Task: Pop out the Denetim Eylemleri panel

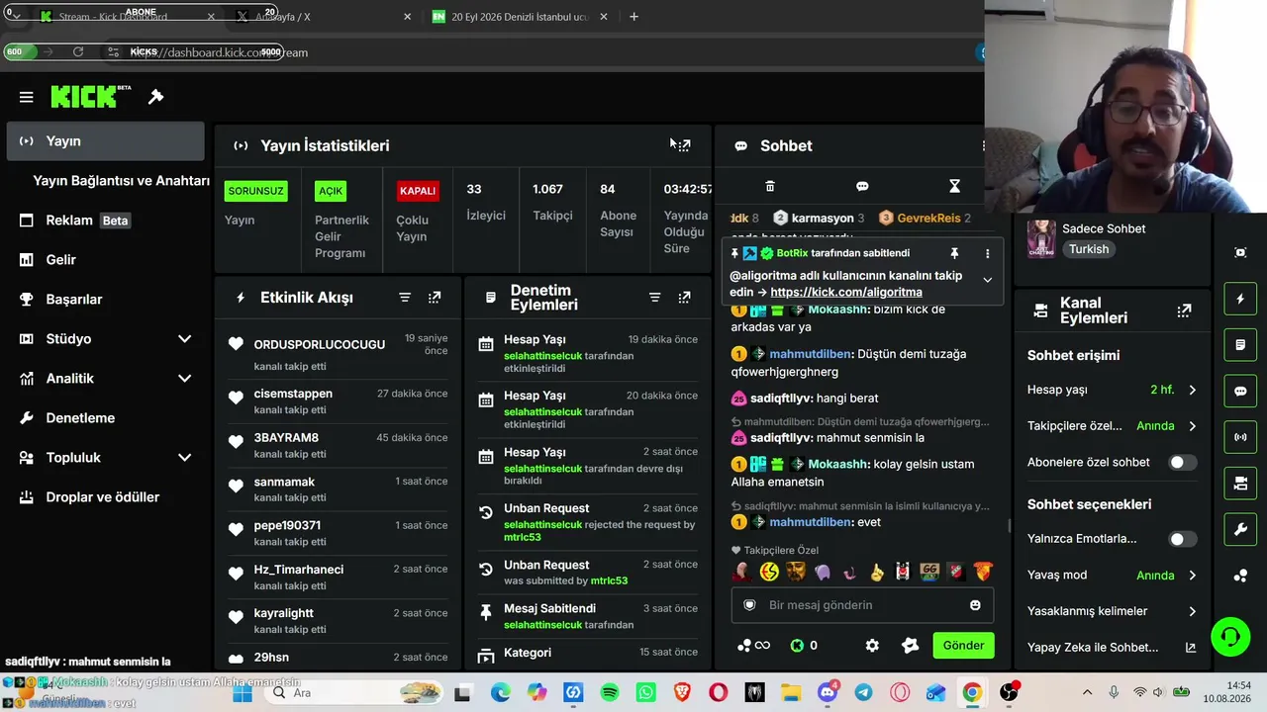Action: (x=684, y=298)
